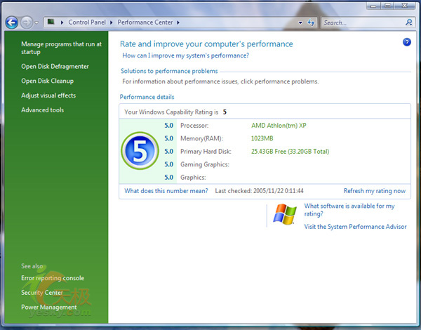Open Disk Defragmenter from the sidebar
This screenshot has width=421, height=330.
(x=55, y=66)
